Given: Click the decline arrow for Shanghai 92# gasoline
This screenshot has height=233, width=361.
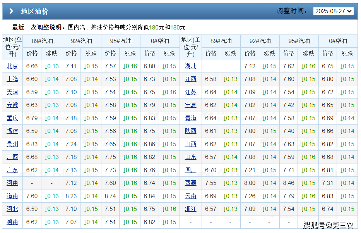Looking at the screenshot, I should [x=91, y=79].
